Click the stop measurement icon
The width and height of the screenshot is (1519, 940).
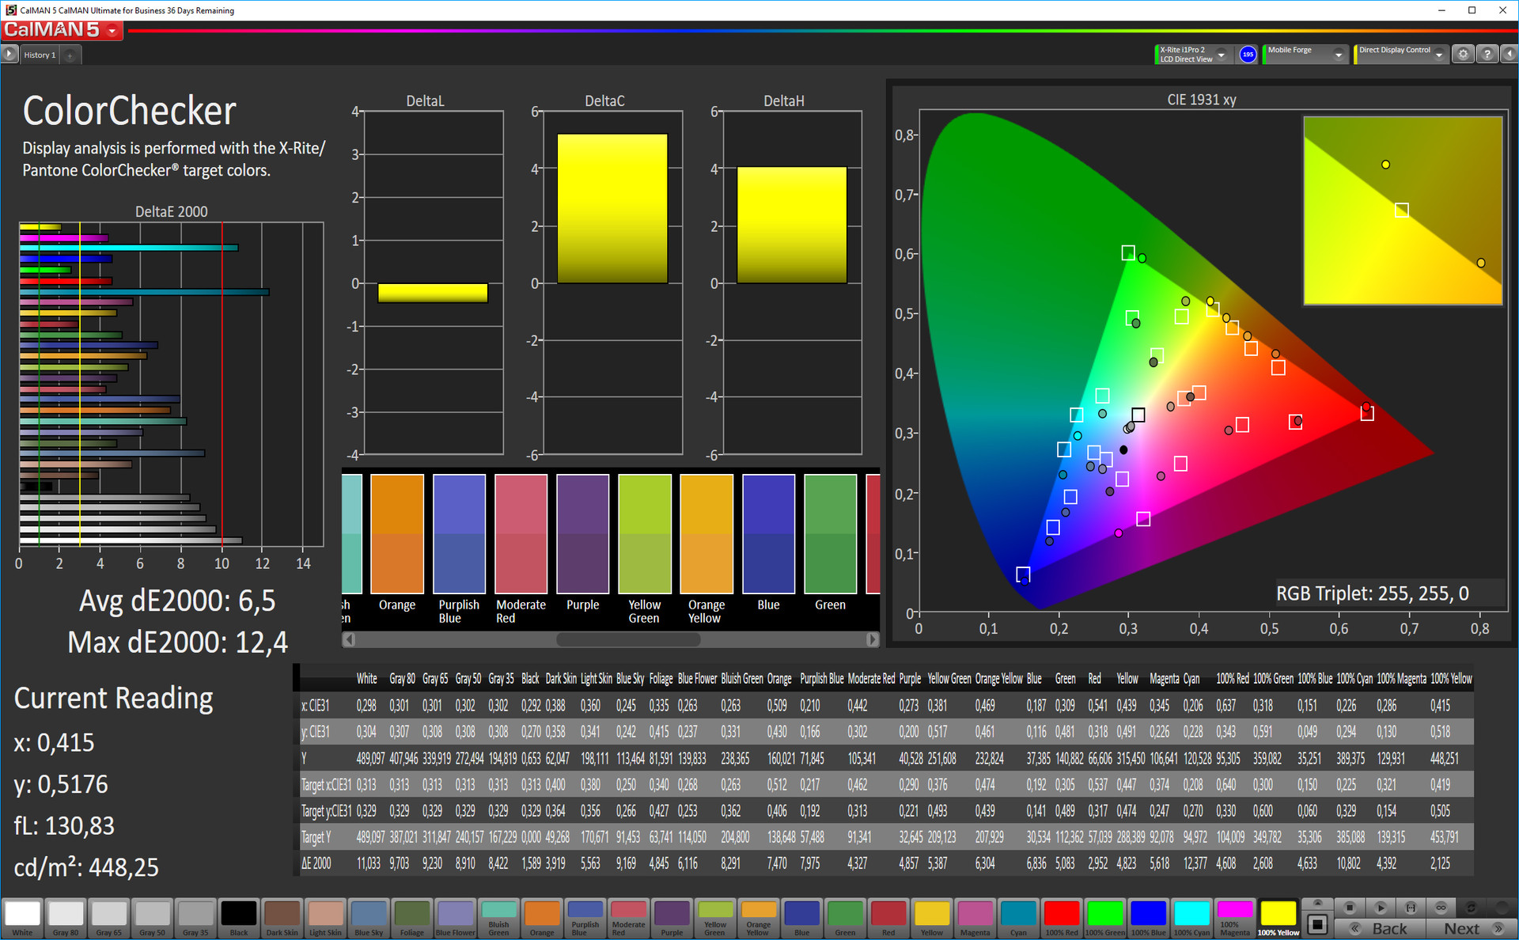(1350, 908)
